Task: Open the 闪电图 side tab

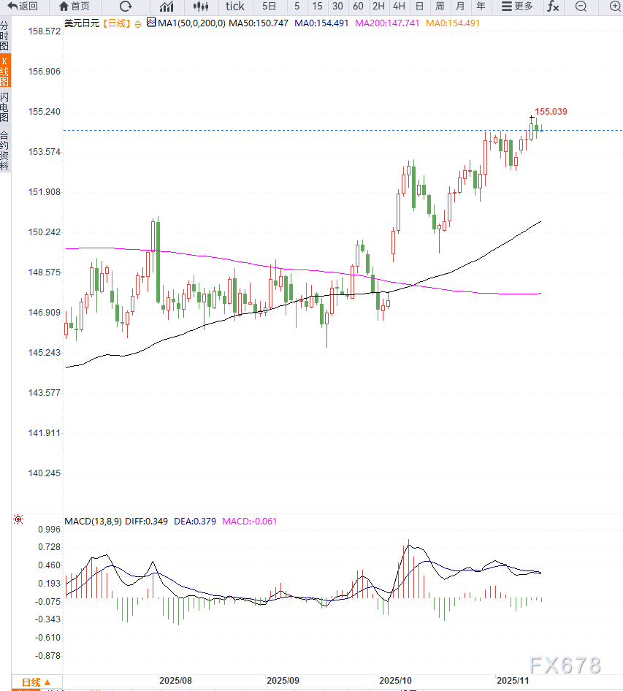Action: [4, 107]
